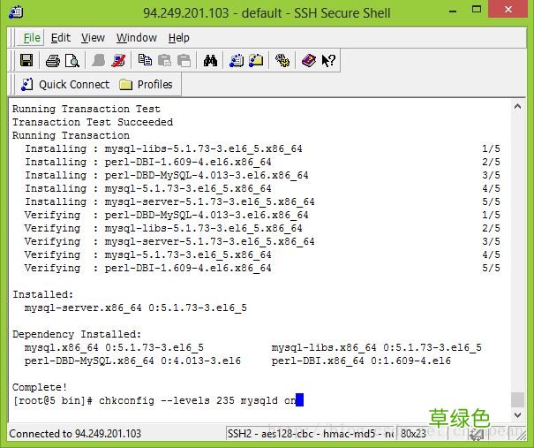Click the Copy toolbar icon
Image resolution: width=534 pixels, height=448 pixels.
click(145, 60)
